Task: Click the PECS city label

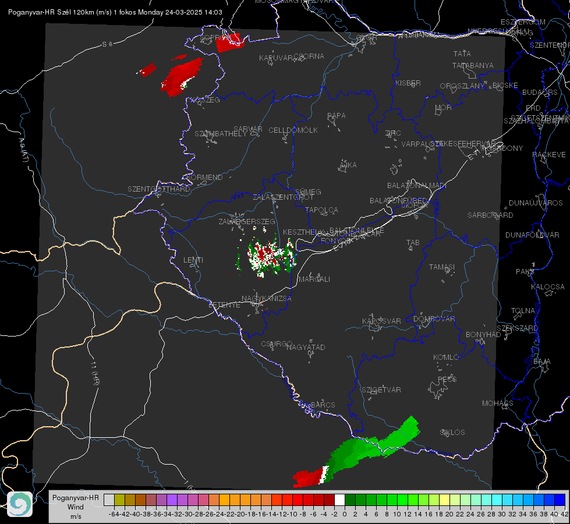Action: (447, 379)
